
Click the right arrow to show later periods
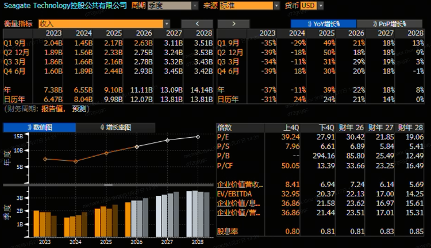pos(234,24)
